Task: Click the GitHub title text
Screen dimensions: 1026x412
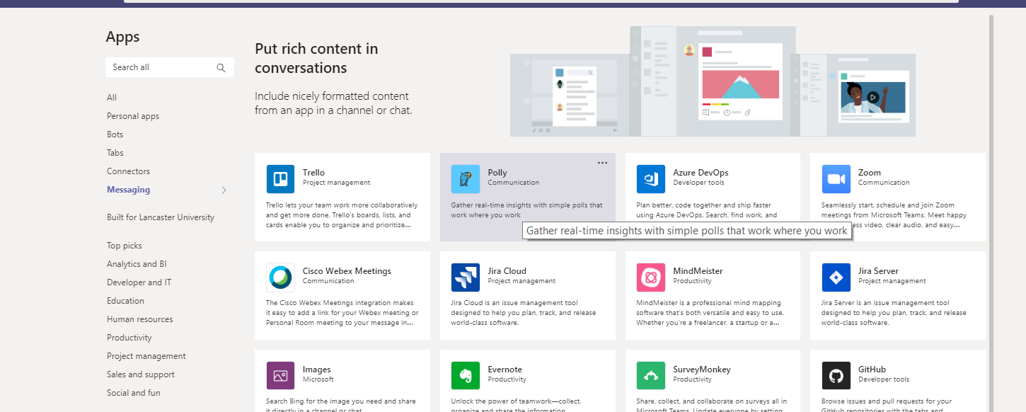Action: coord(872,370)
